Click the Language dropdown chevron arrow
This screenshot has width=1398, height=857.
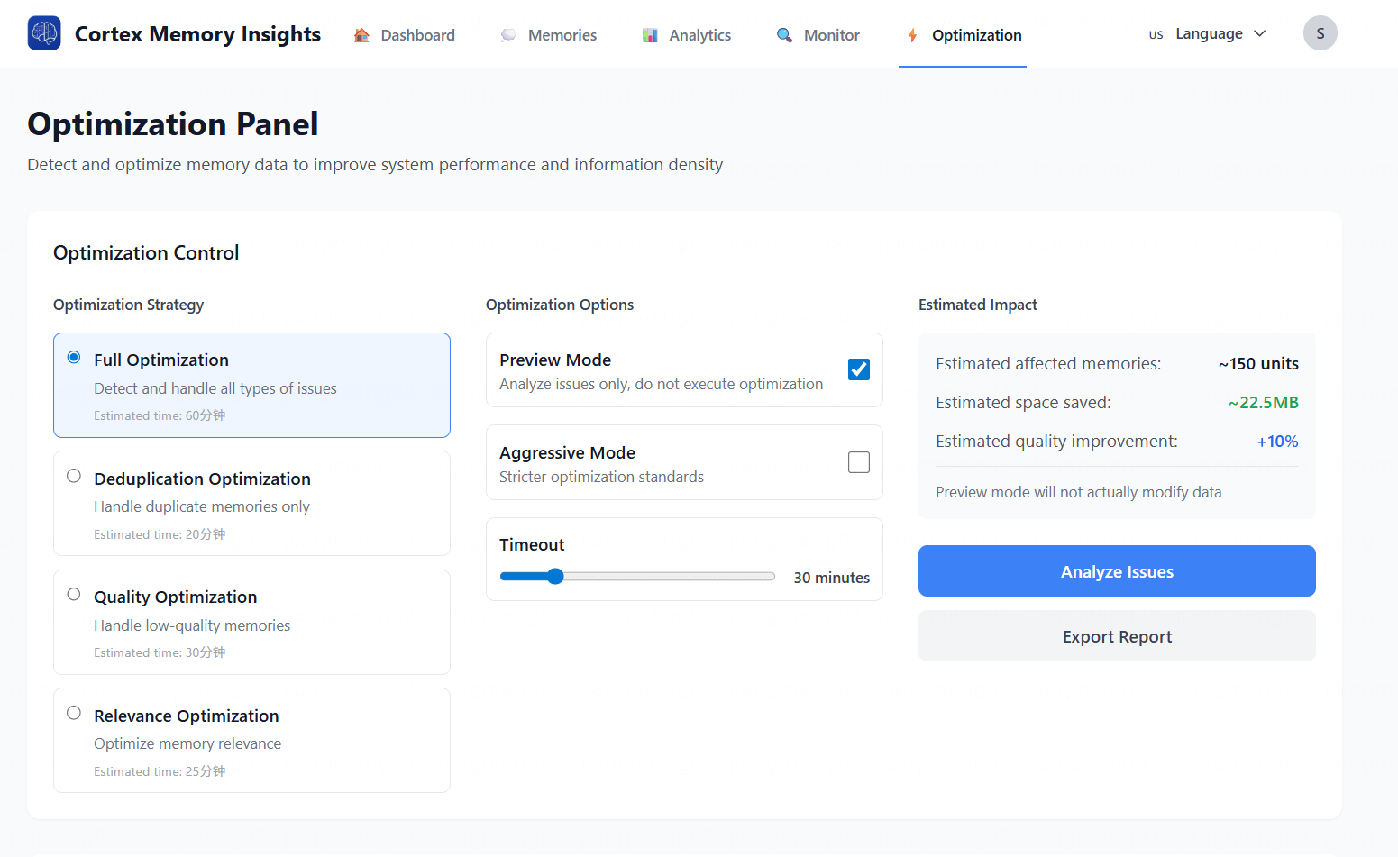point(1260,34)
